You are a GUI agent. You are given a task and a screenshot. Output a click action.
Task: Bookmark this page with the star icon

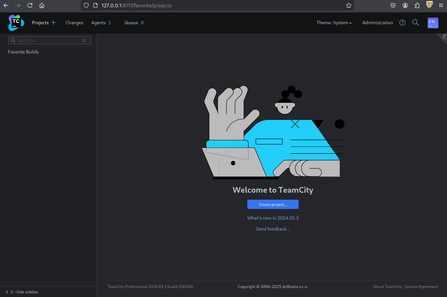(349, 5)
